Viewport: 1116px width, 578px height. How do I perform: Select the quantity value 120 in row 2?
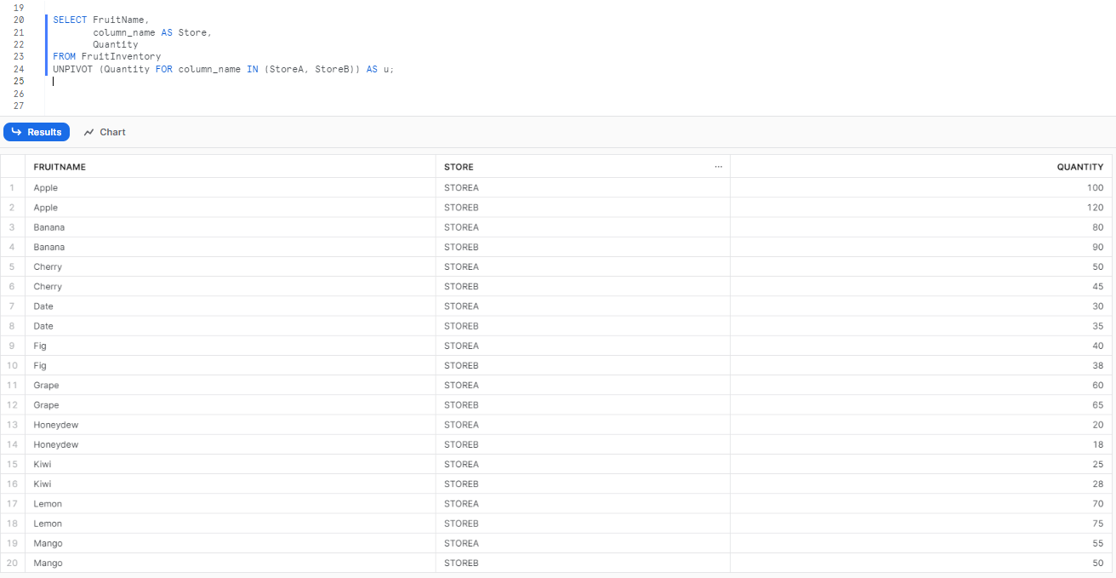[x=1095, y=207]
